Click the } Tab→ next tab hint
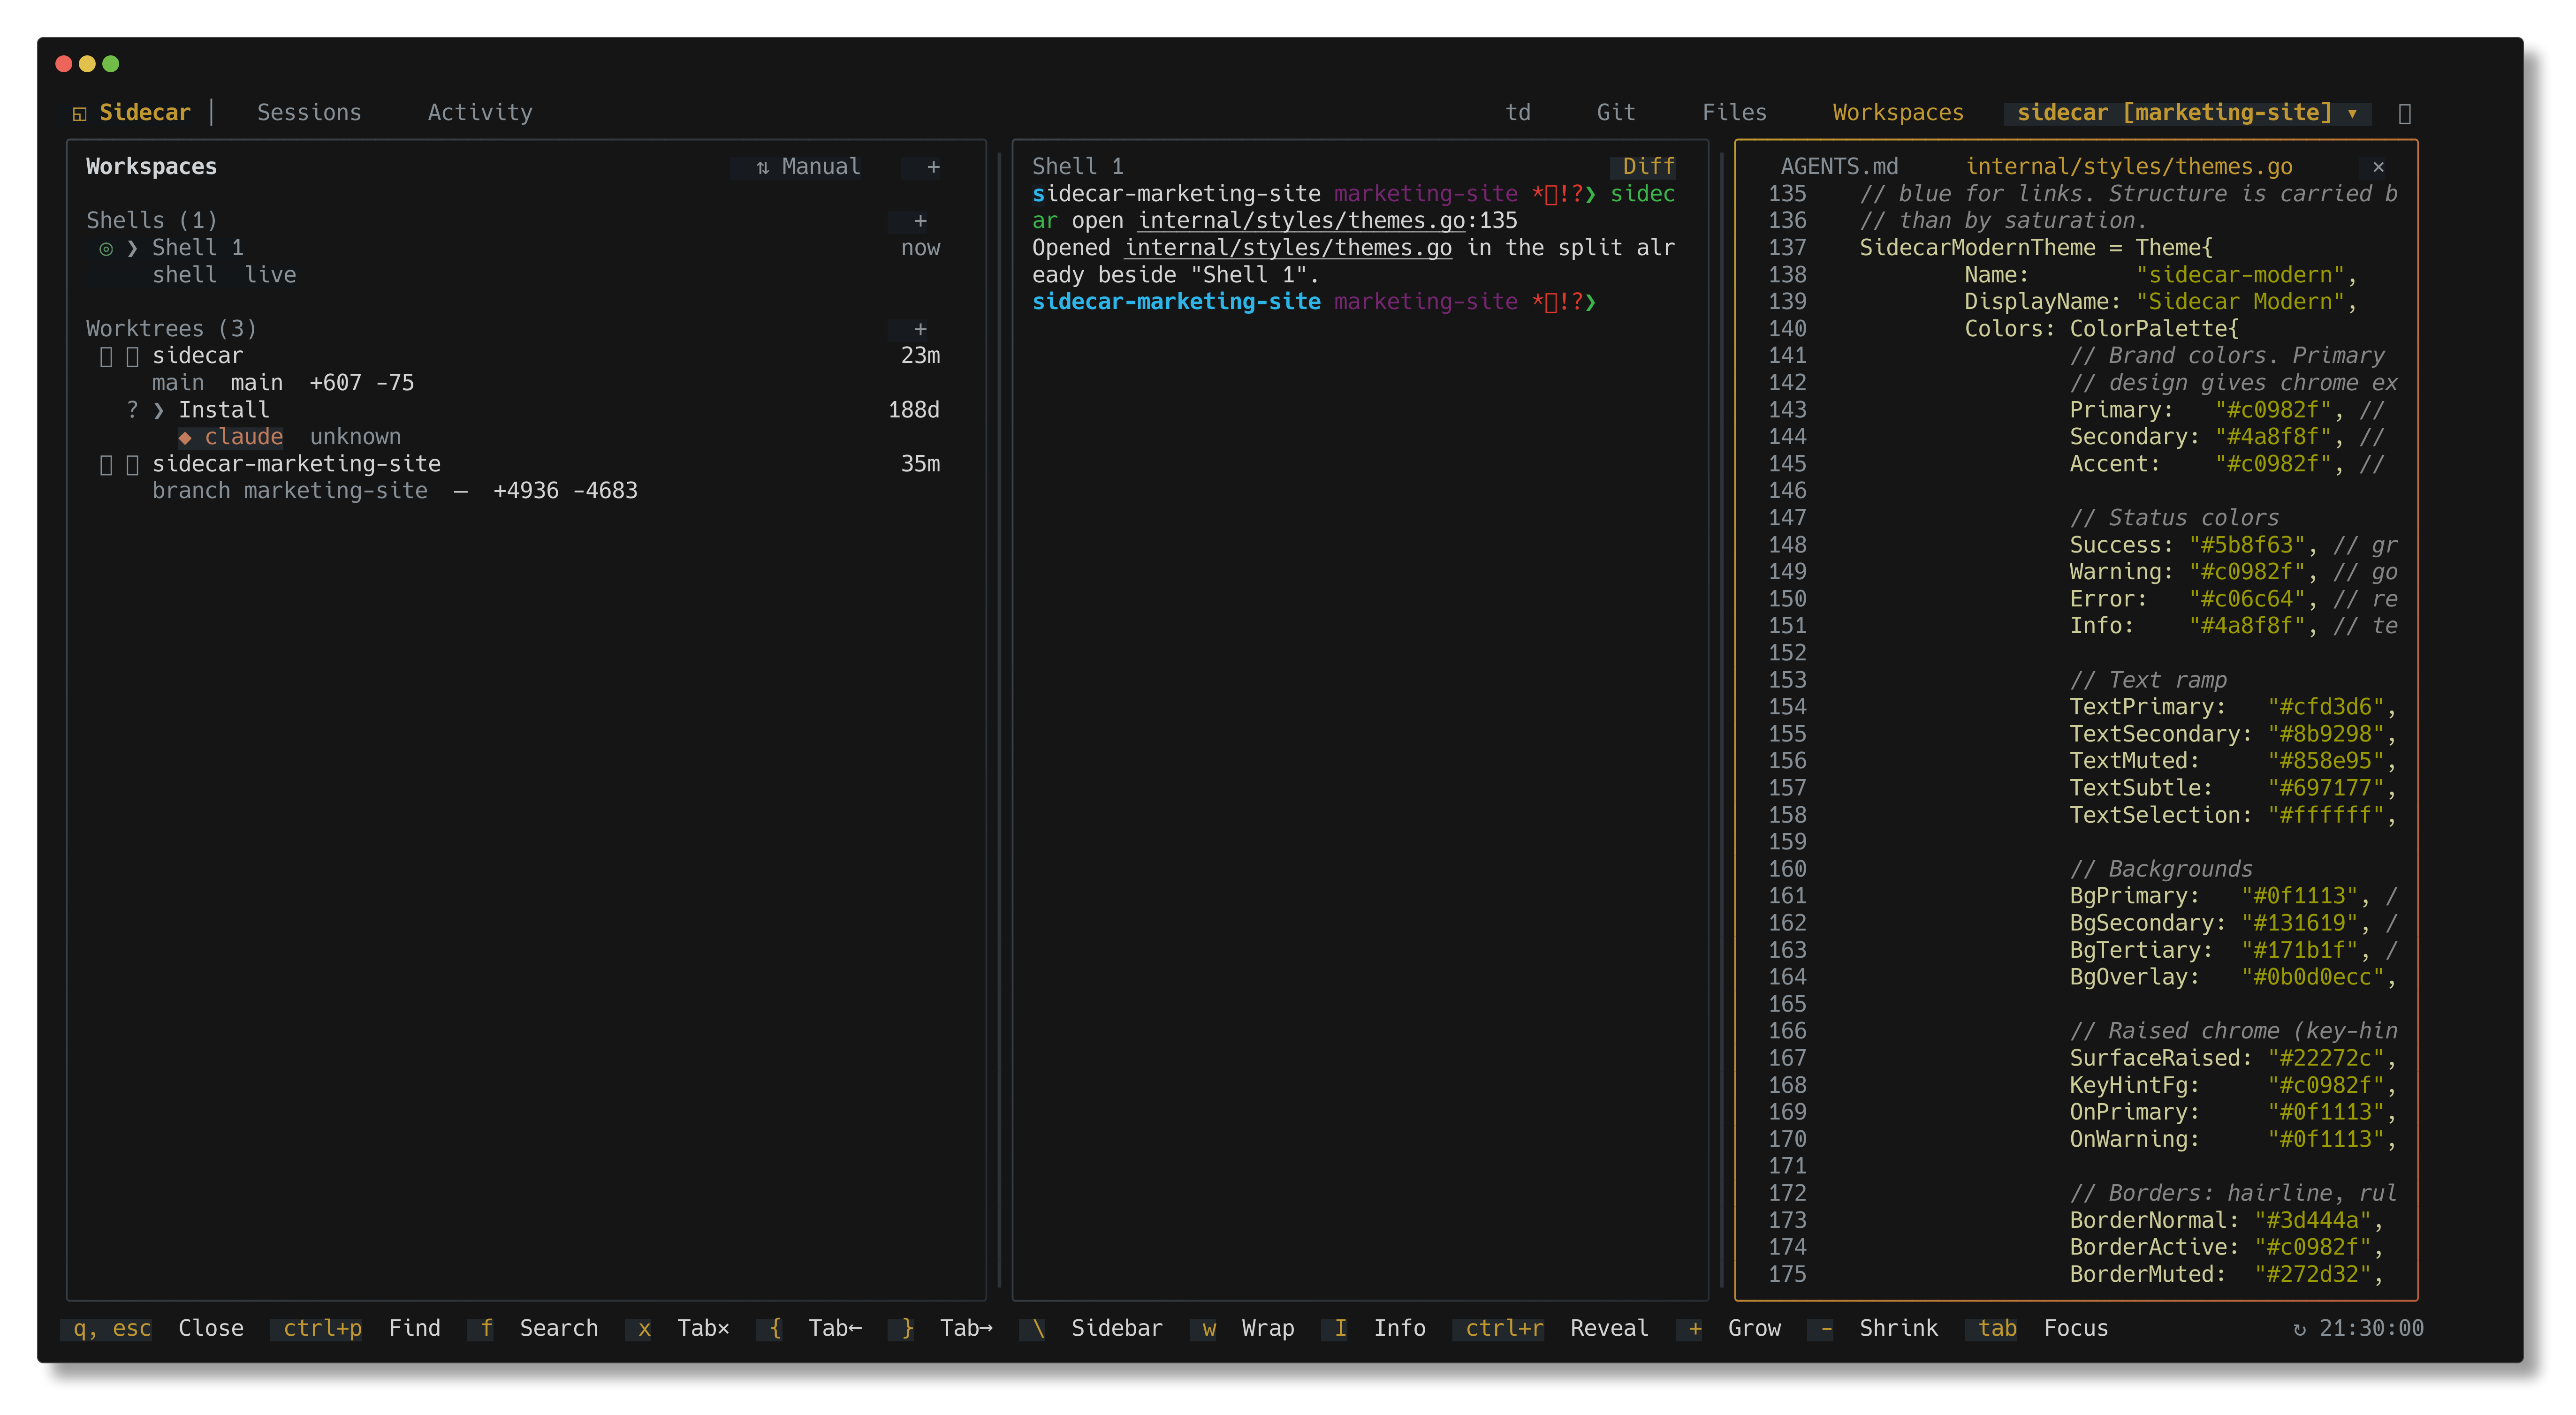This screenshot has height=1415, width=2576. click(x=940, y=1328)
